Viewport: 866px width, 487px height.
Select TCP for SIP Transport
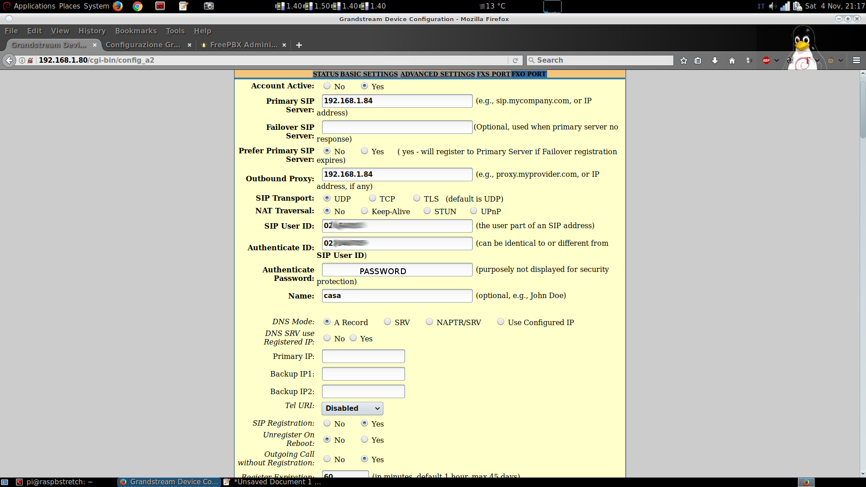373,198
